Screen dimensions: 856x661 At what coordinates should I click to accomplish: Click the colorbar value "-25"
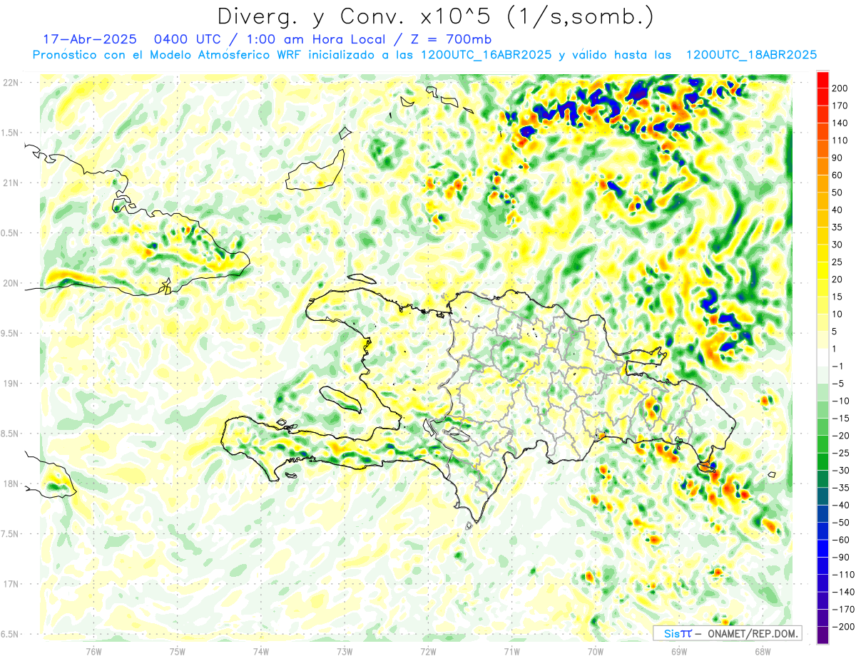[x=840, y=452]
